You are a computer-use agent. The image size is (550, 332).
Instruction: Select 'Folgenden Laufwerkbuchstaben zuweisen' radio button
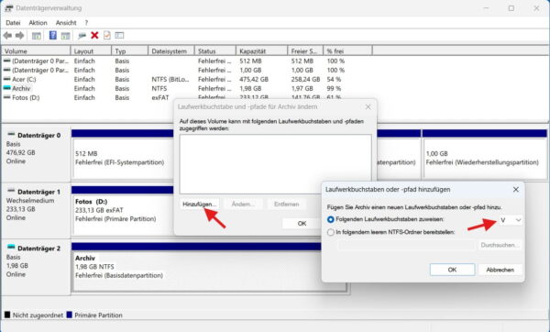330,219
